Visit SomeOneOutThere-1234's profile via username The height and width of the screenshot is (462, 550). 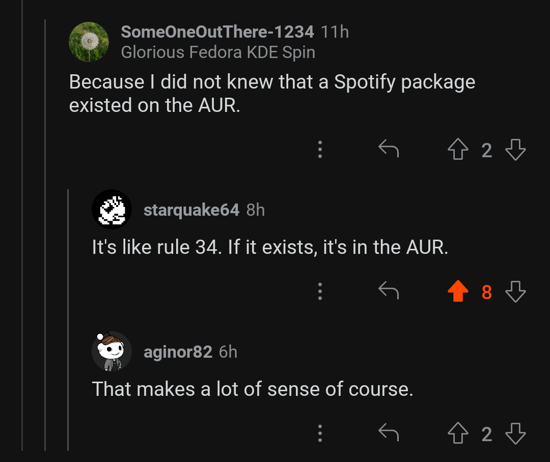217,32
